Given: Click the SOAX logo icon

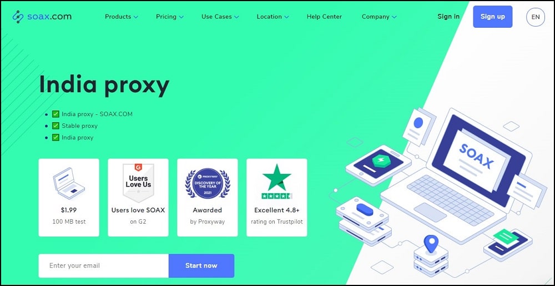Looking at the screenshot, I should click(x=18, y=17).
